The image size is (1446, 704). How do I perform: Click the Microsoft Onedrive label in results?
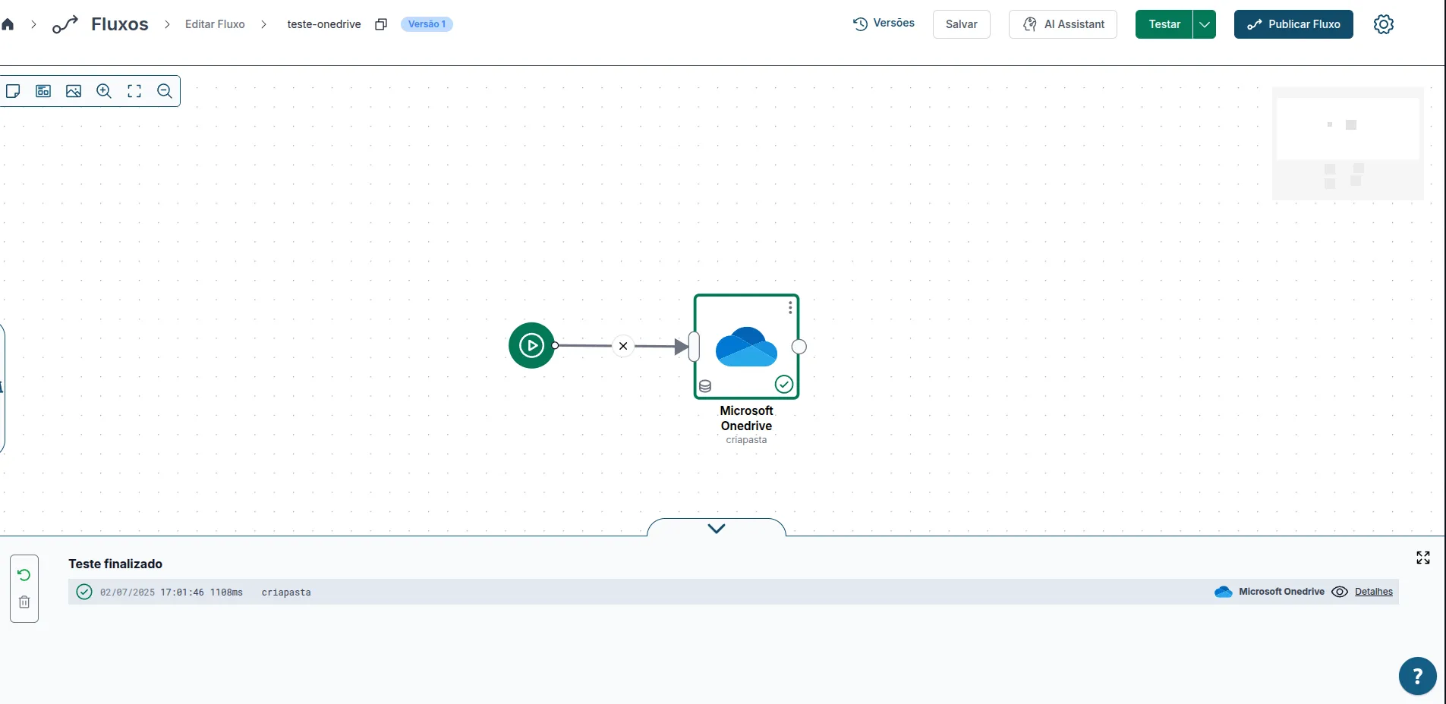tap(1281, 592)
